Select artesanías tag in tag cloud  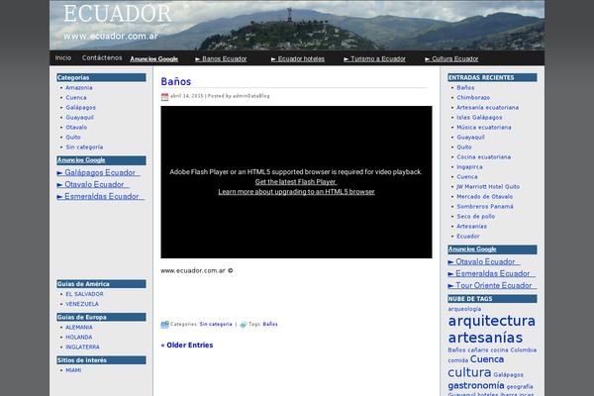click(x=485, y=338)
